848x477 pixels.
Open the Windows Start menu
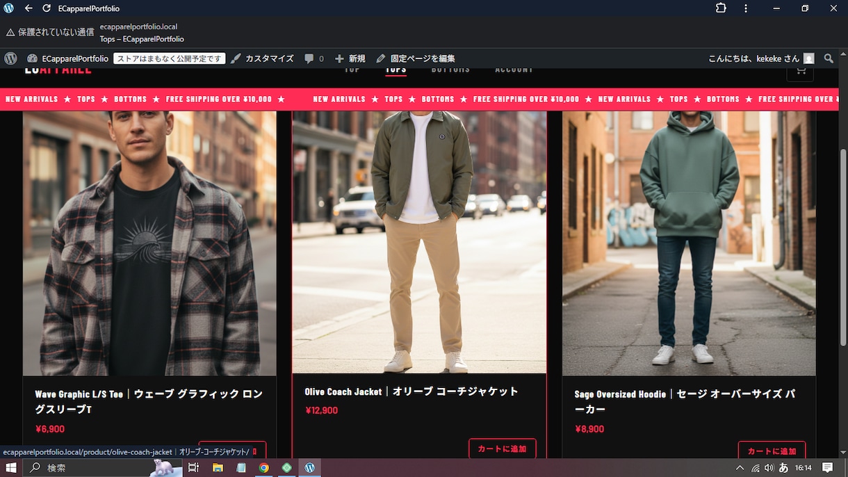[x=11, y=468]
